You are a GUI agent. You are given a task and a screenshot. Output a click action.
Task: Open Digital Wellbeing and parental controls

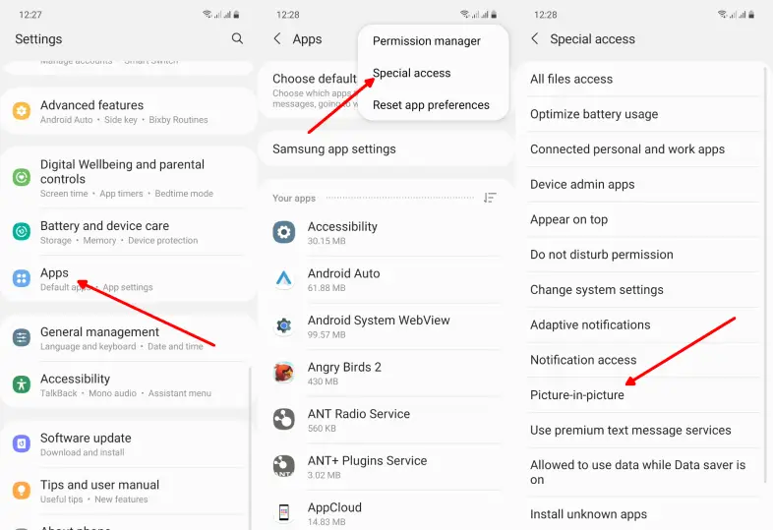pos(128,178)
